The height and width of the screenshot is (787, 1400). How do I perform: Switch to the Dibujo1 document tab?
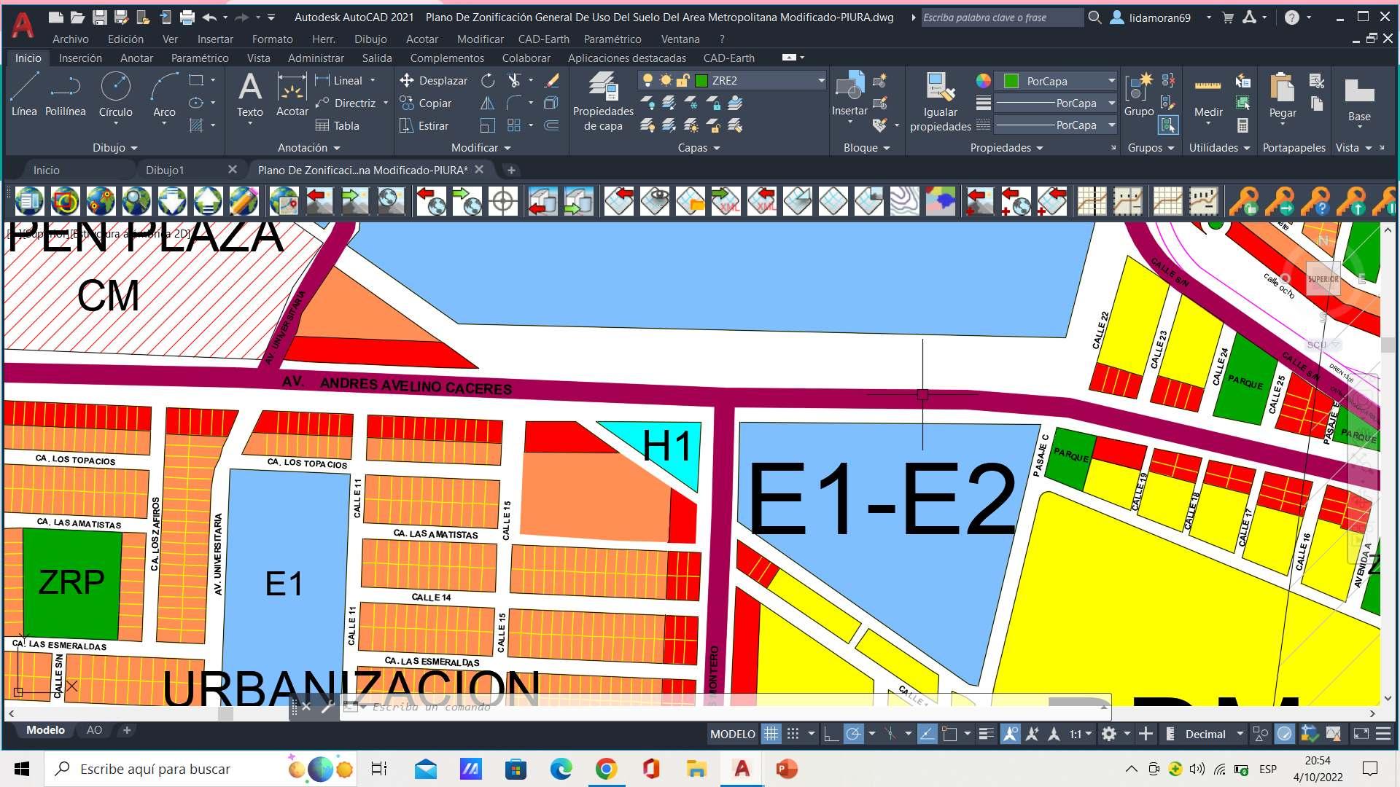(165, 170)
